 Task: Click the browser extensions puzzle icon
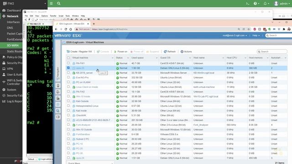284,29
